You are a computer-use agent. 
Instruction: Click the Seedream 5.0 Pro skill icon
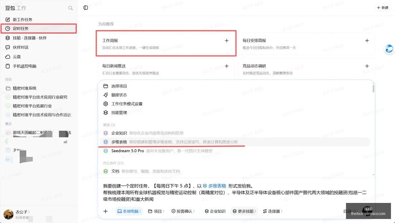point(106,151)
